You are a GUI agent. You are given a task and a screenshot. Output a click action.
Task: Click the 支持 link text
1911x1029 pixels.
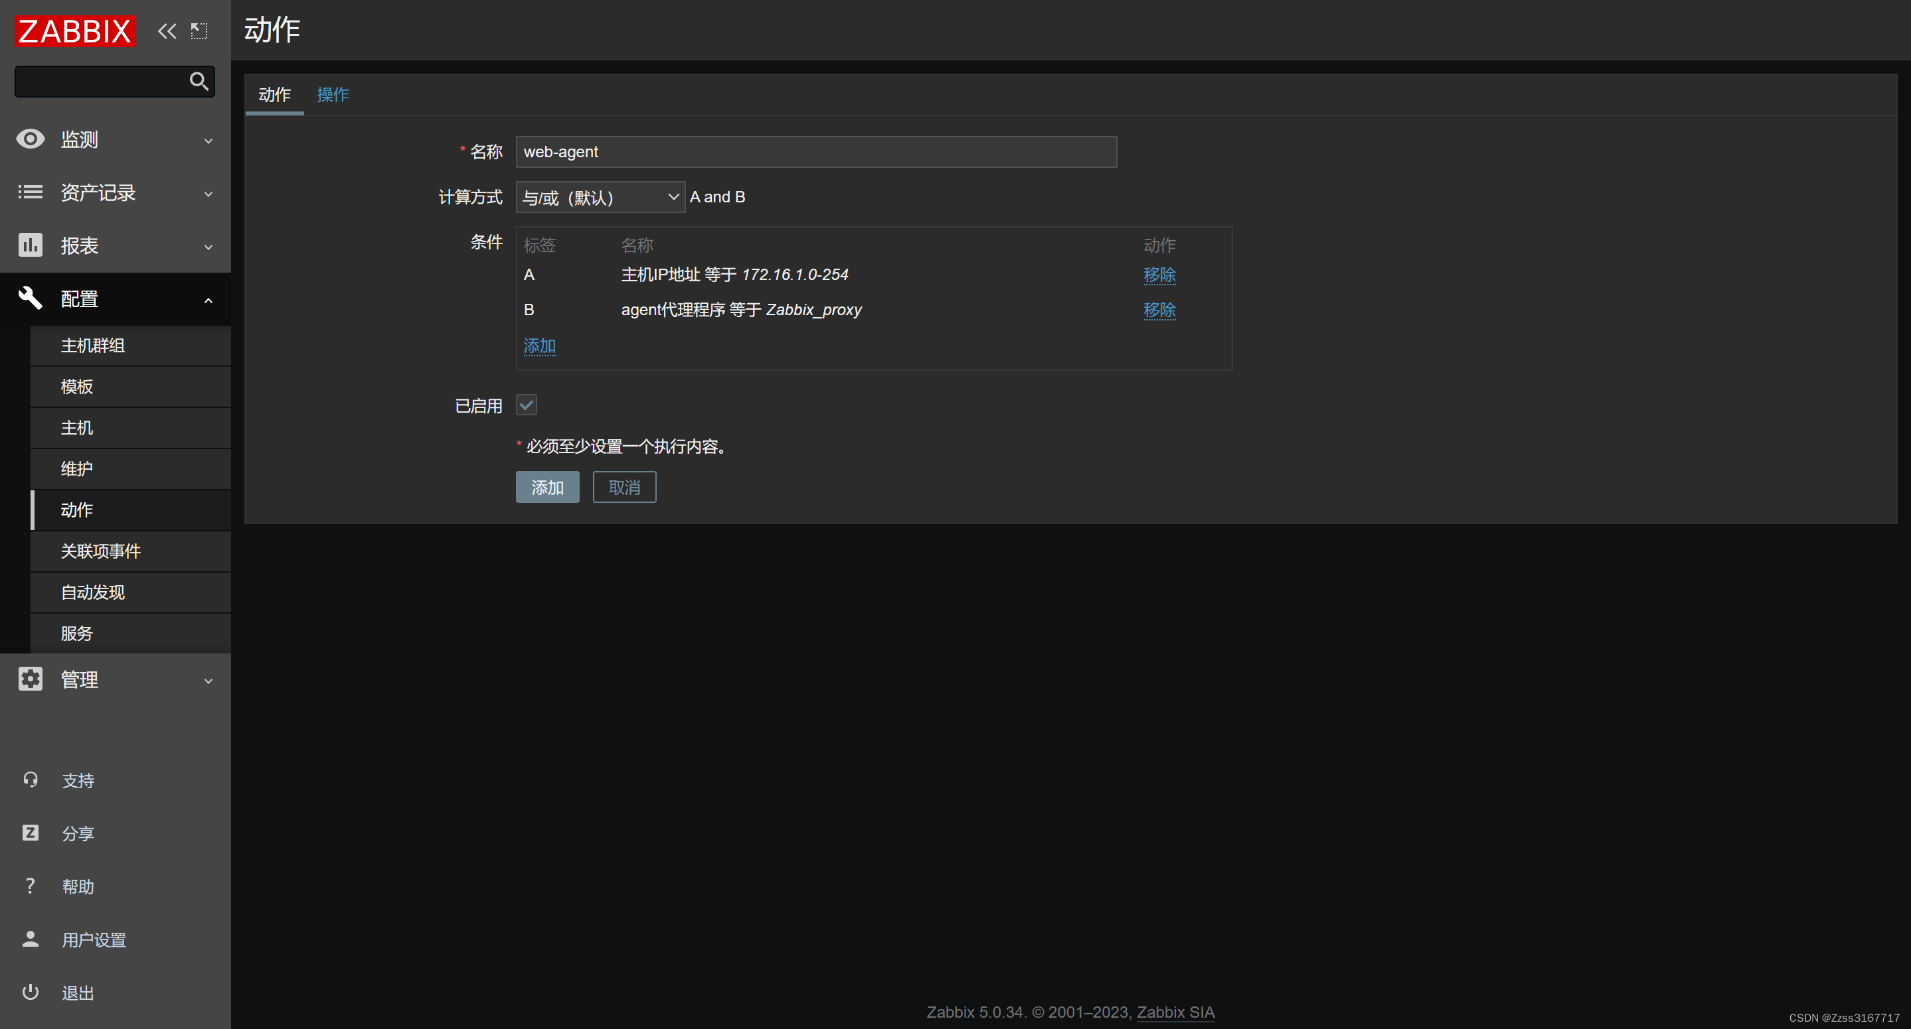(x=78, y=781)
